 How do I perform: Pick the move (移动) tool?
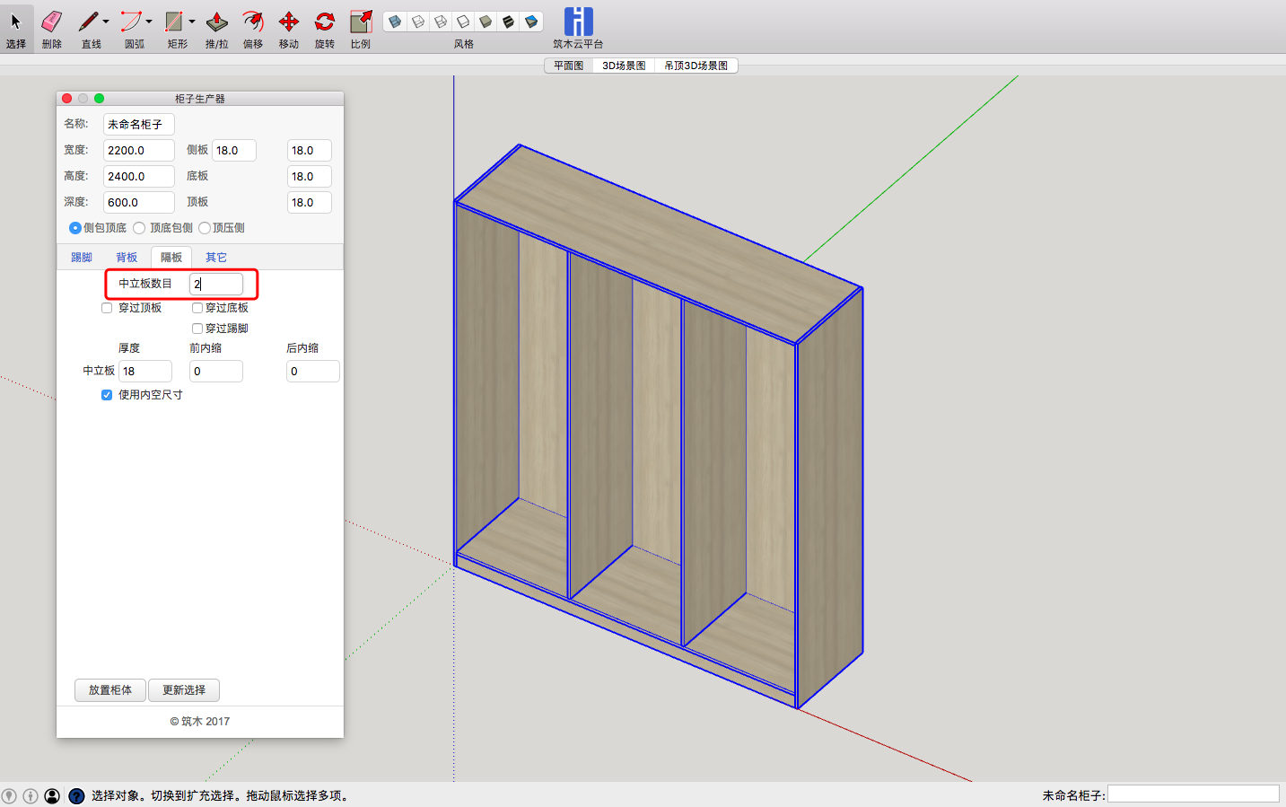[288, 22]
